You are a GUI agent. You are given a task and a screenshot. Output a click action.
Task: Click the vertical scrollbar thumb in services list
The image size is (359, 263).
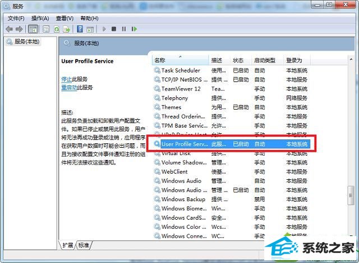(351, 196)
